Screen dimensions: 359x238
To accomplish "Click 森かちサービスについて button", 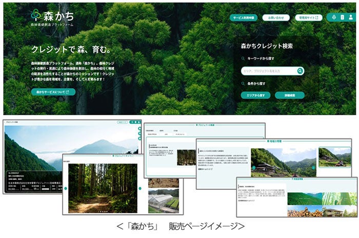I will pyautogui.click(x=53, y=92).
